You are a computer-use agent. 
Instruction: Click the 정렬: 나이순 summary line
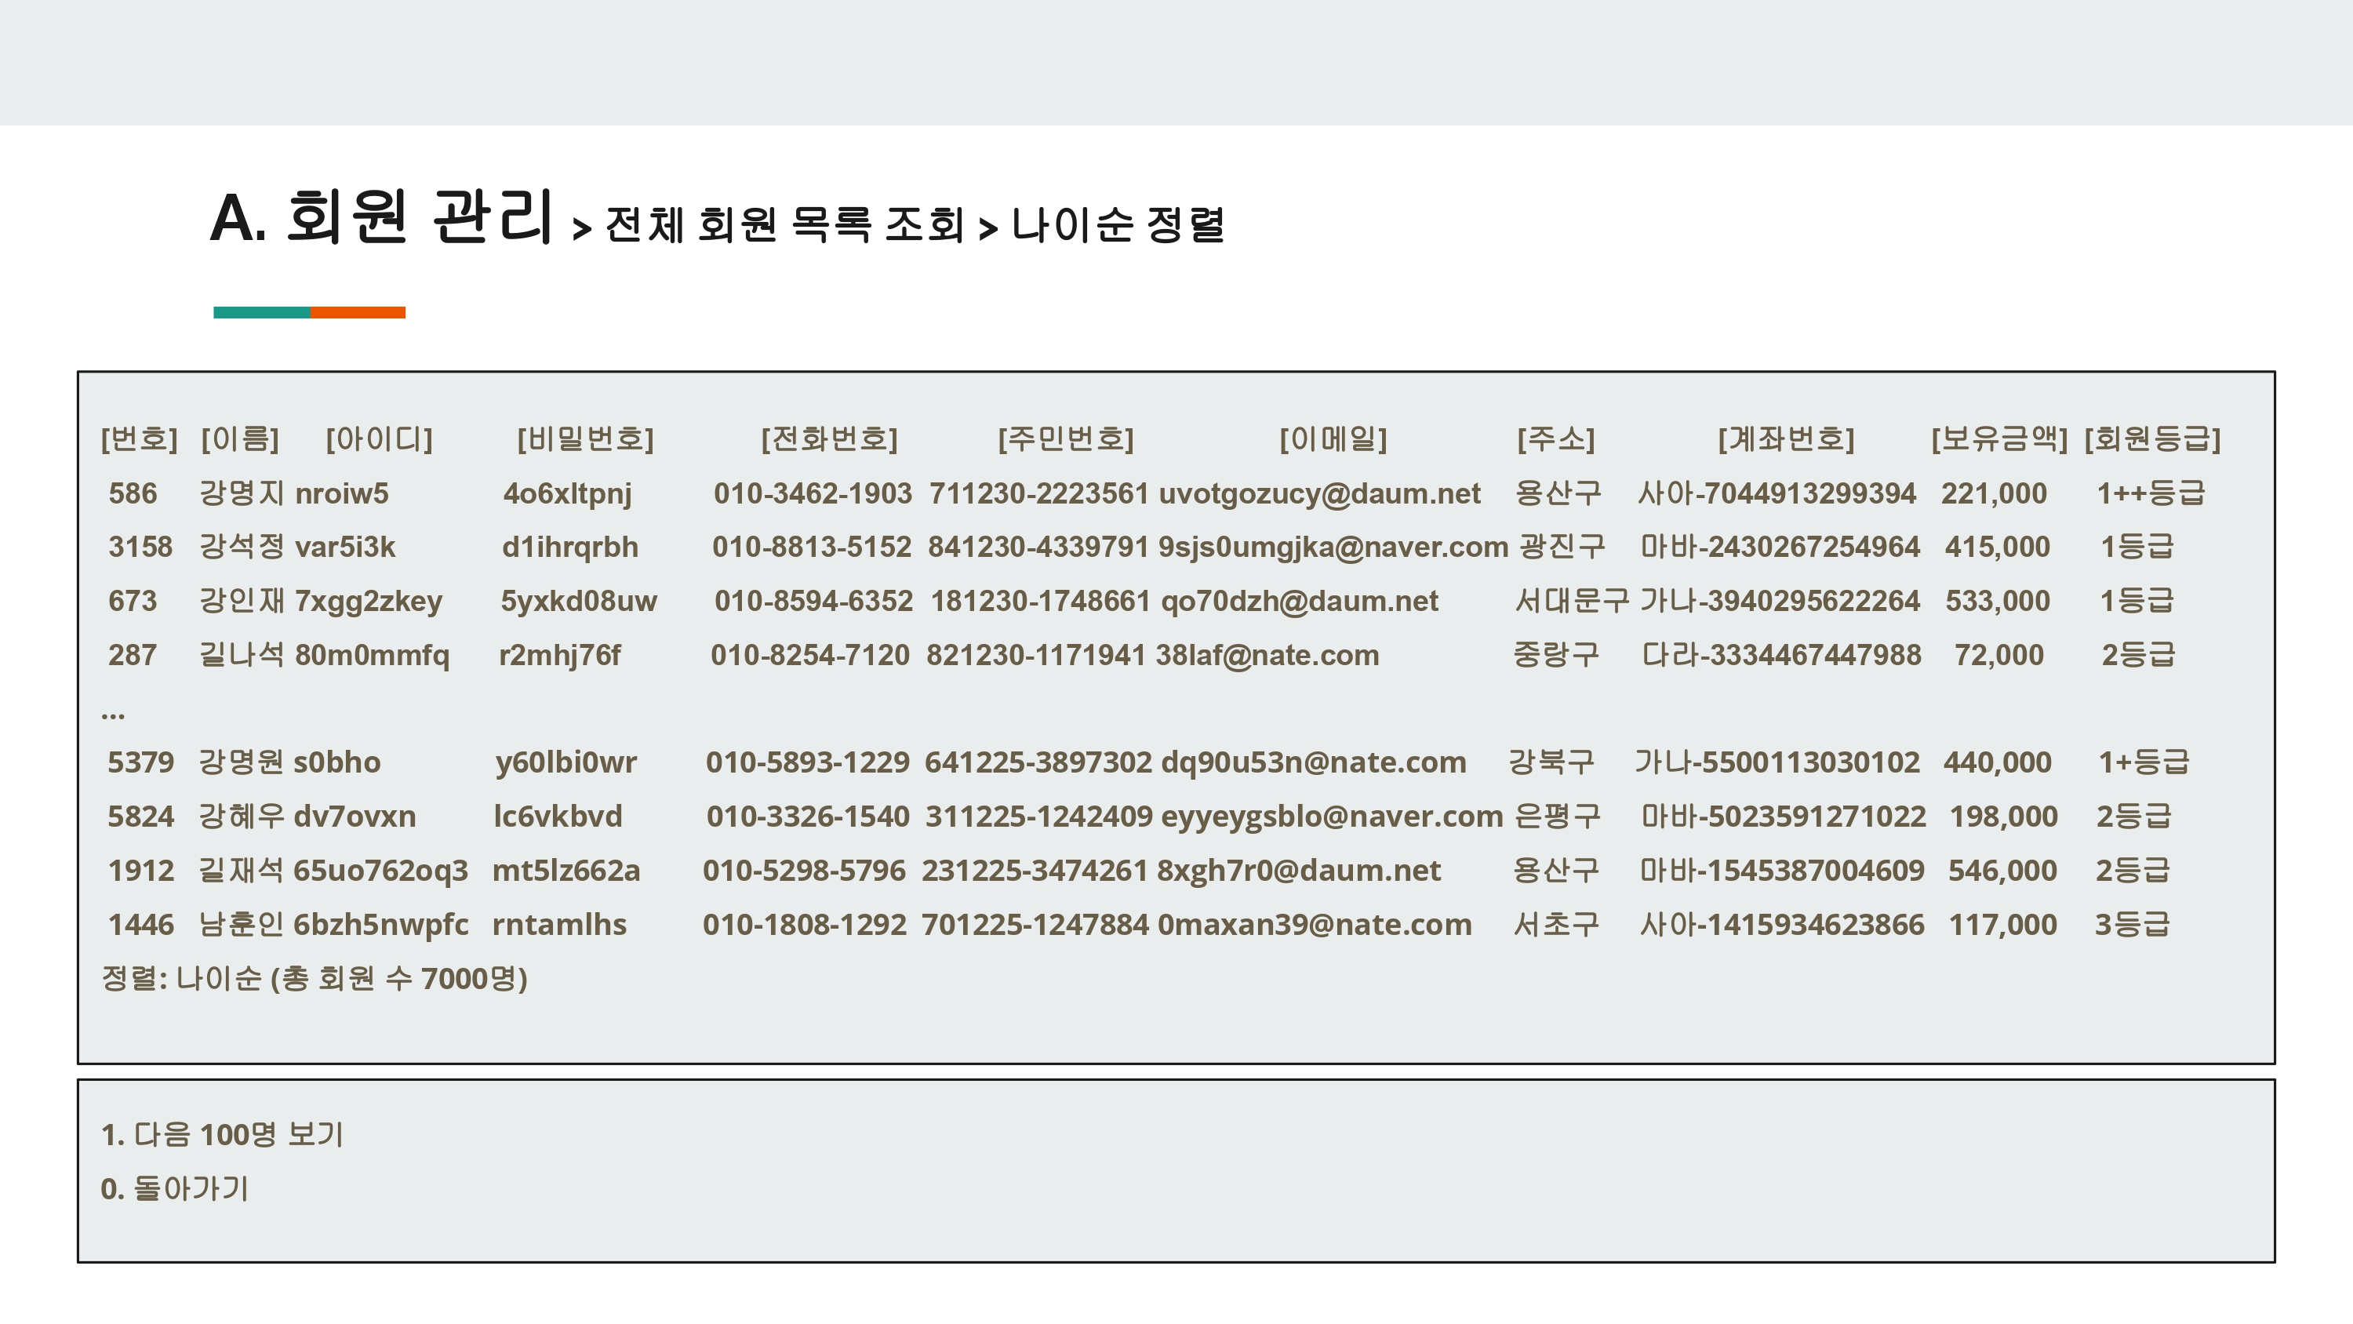click(315, 977)
